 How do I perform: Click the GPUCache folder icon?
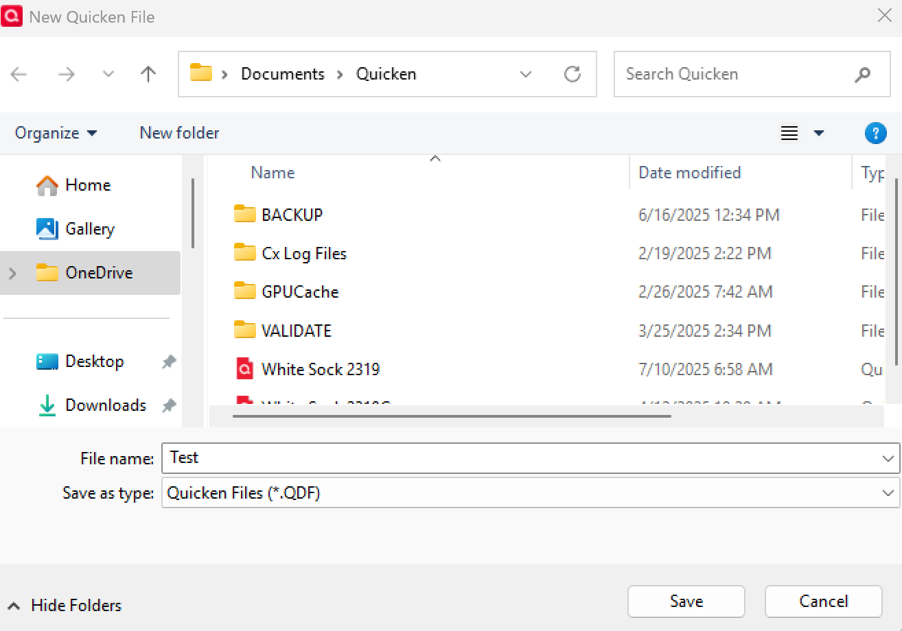pyautogui.click(x=245, y=291)
